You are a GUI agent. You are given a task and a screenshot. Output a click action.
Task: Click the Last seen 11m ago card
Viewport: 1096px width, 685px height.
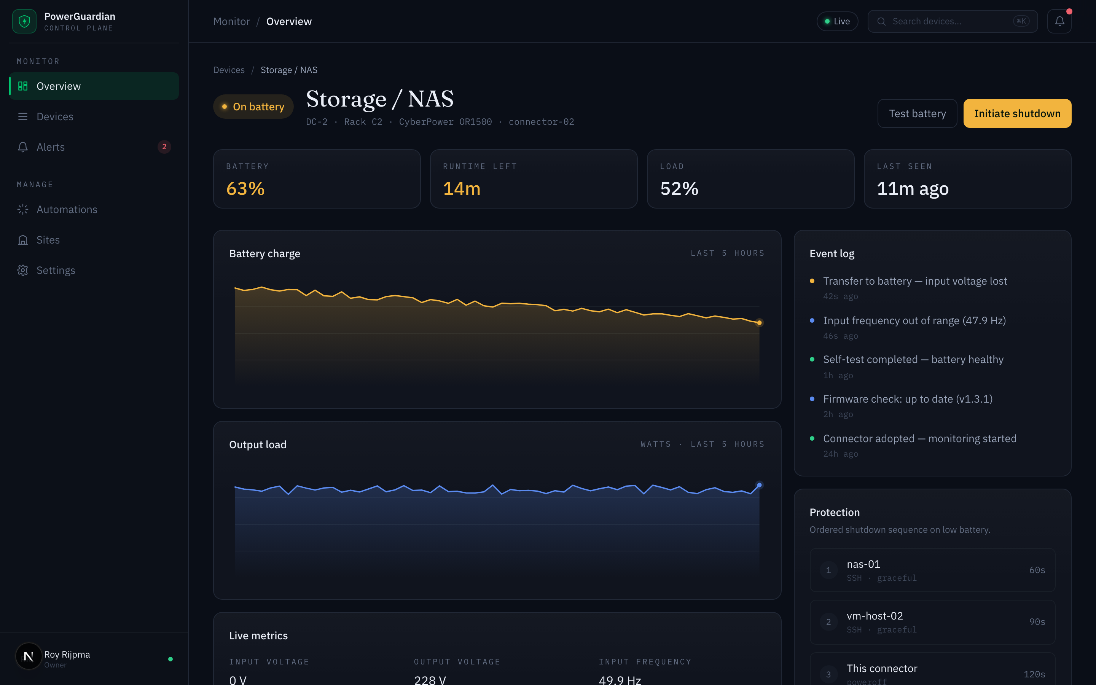pos(967,179)
